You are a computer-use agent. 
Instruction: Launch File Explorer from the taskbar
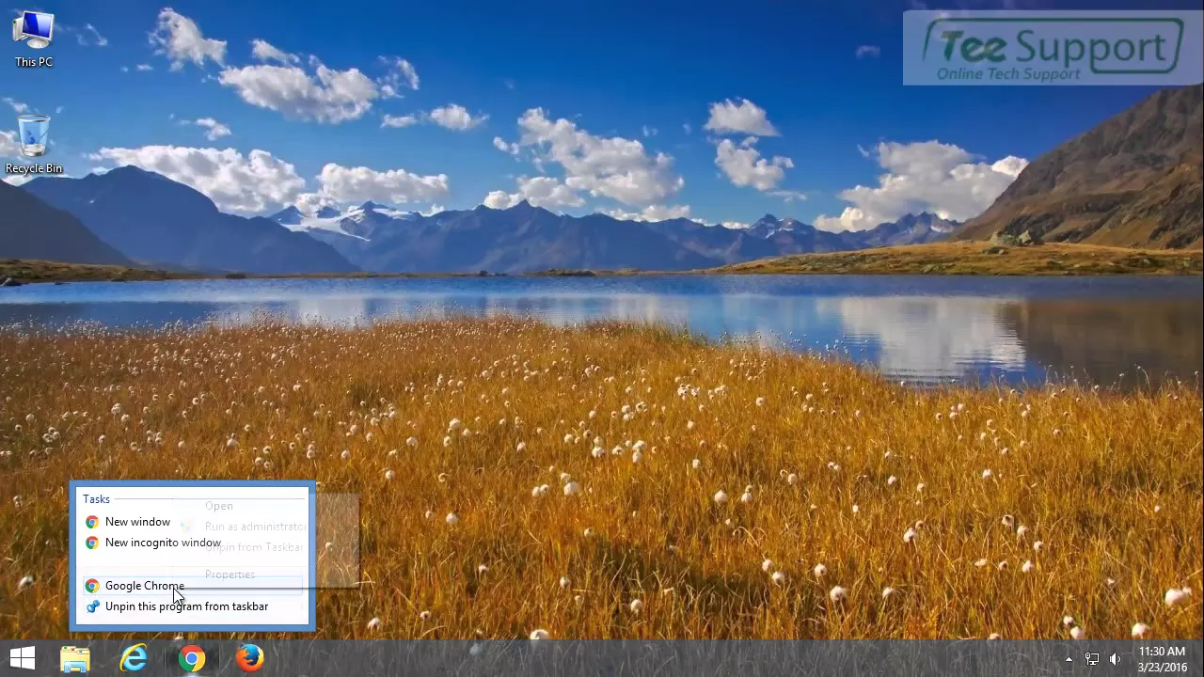click(75, 658)
